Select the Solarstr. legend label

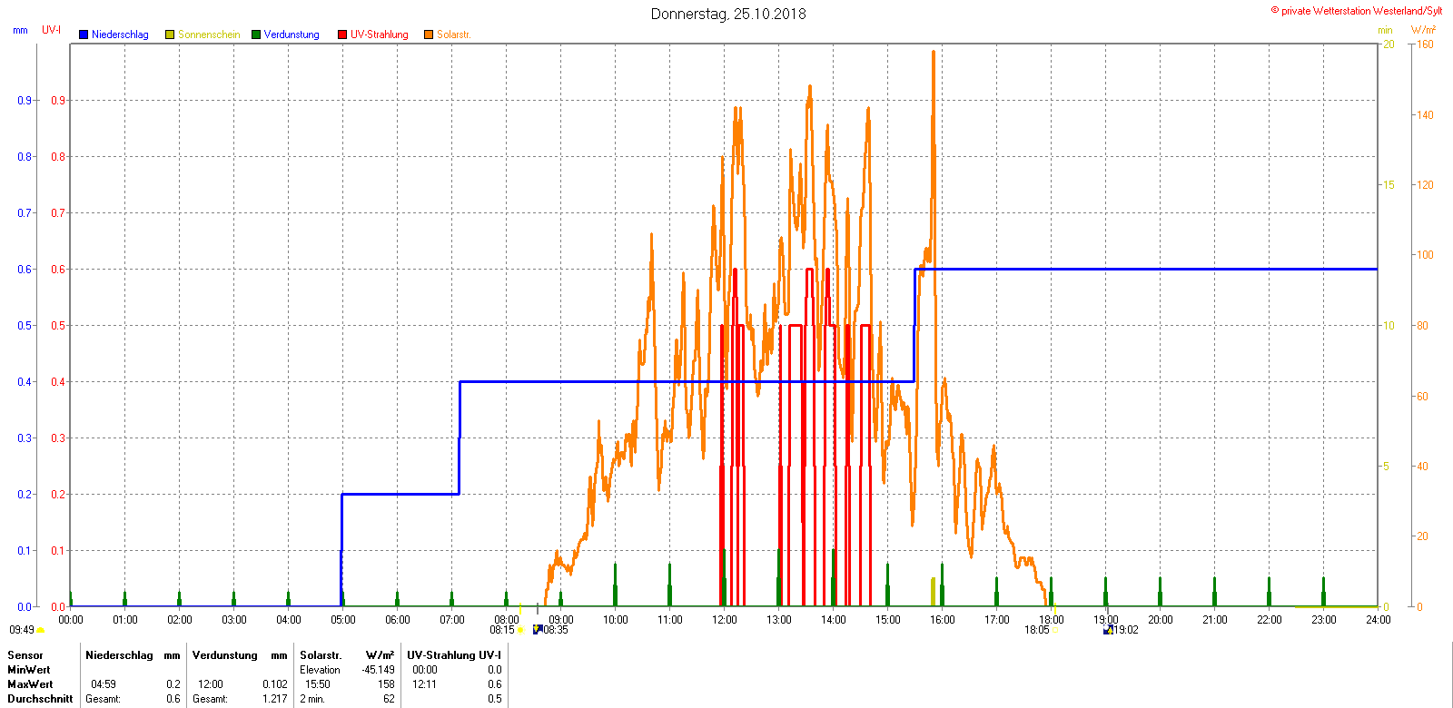454,34
